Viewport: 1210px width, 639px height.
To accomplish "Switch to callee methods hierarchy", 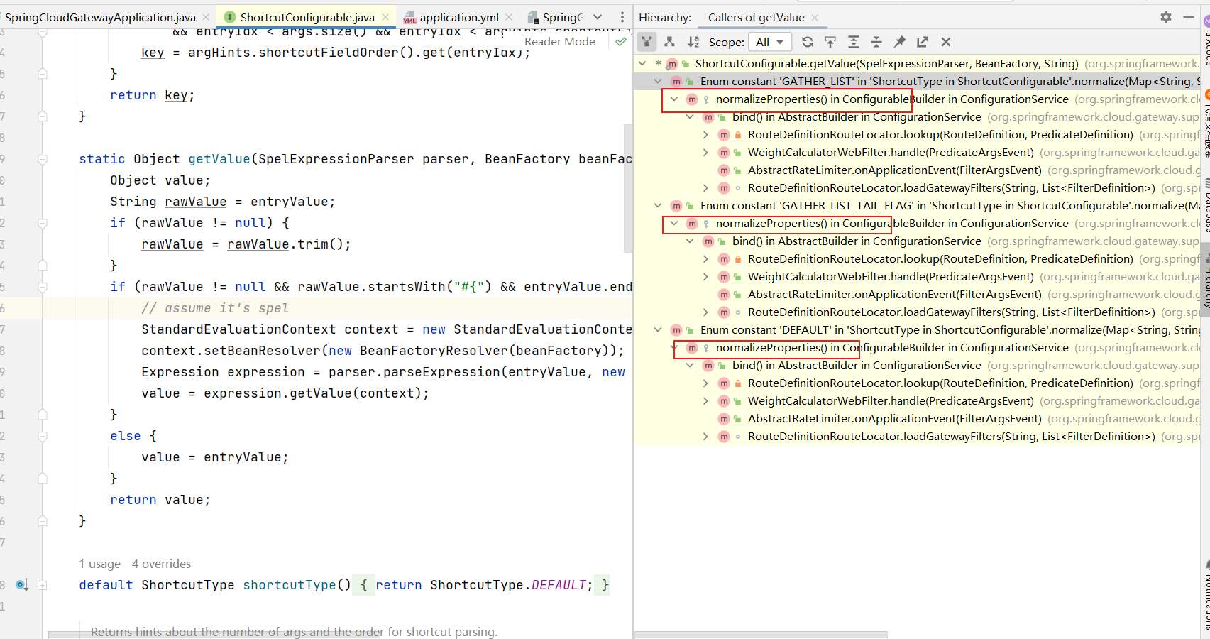I will (x=669, y=42).
